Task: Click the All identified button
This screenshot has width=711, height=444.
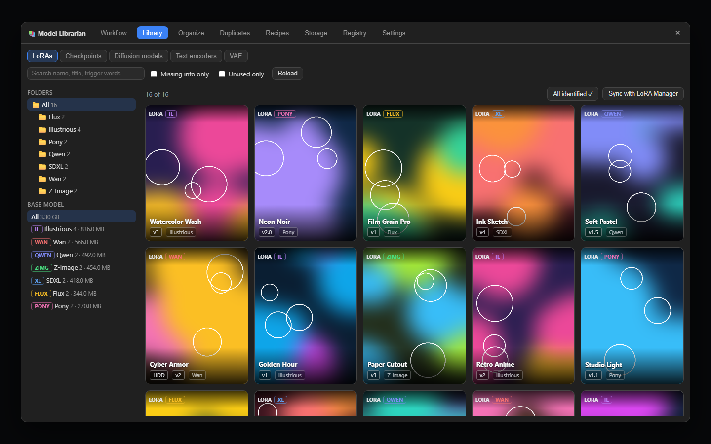Action: pos(573,94)
